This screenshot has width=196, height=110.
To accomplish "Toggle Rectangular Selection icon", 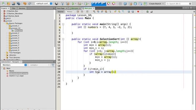I will pos(110,12).
